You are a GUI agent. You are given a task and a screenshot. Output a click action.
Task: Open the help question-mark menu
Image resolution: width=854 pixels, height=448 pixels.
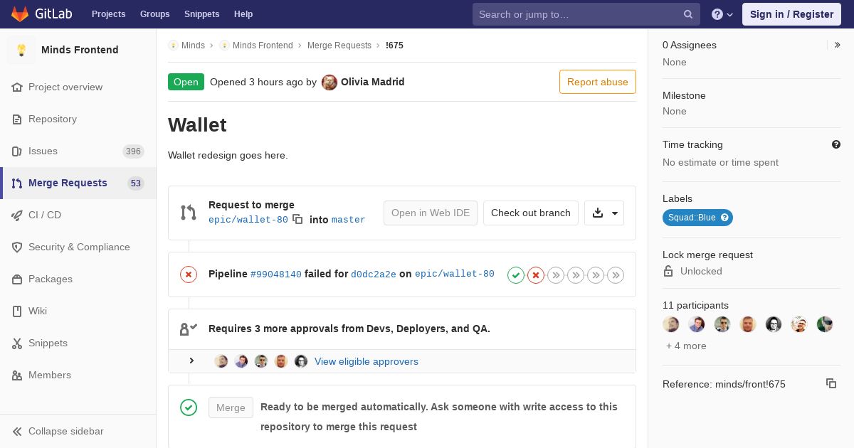(722, 14)
